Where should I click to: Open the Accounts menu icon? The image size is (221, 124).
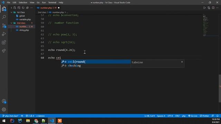point(4,101)
